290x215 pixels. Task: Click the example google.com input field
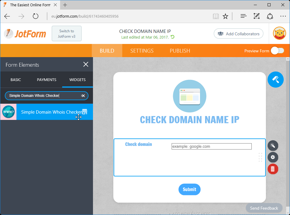coord(211,146)
